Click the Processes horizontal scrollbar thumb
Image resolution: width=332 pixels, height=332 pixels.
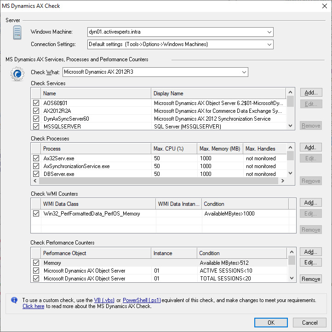158,181
